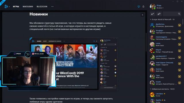Select friend Ильферн in the list
The height and width of the screenshot is (103, 184).
(166, 31)
